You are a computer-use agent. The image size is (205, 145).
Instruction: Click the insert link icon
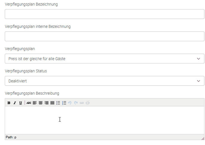[82, 103]
